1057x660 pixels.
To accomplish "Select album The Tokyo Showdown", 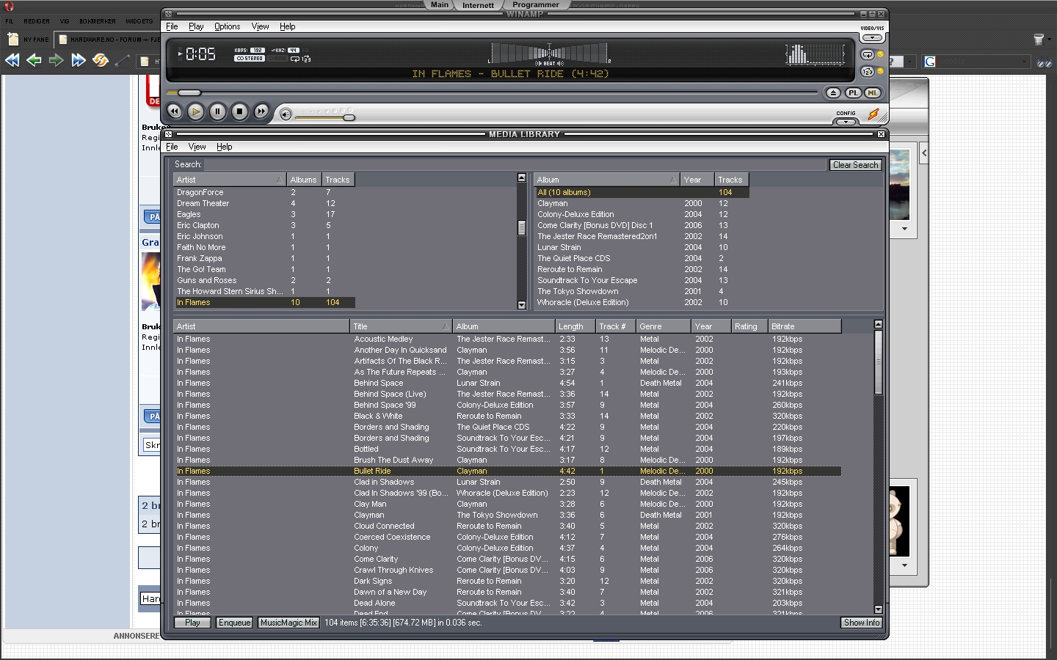I will pyautogui.click(x=642, y=291).
